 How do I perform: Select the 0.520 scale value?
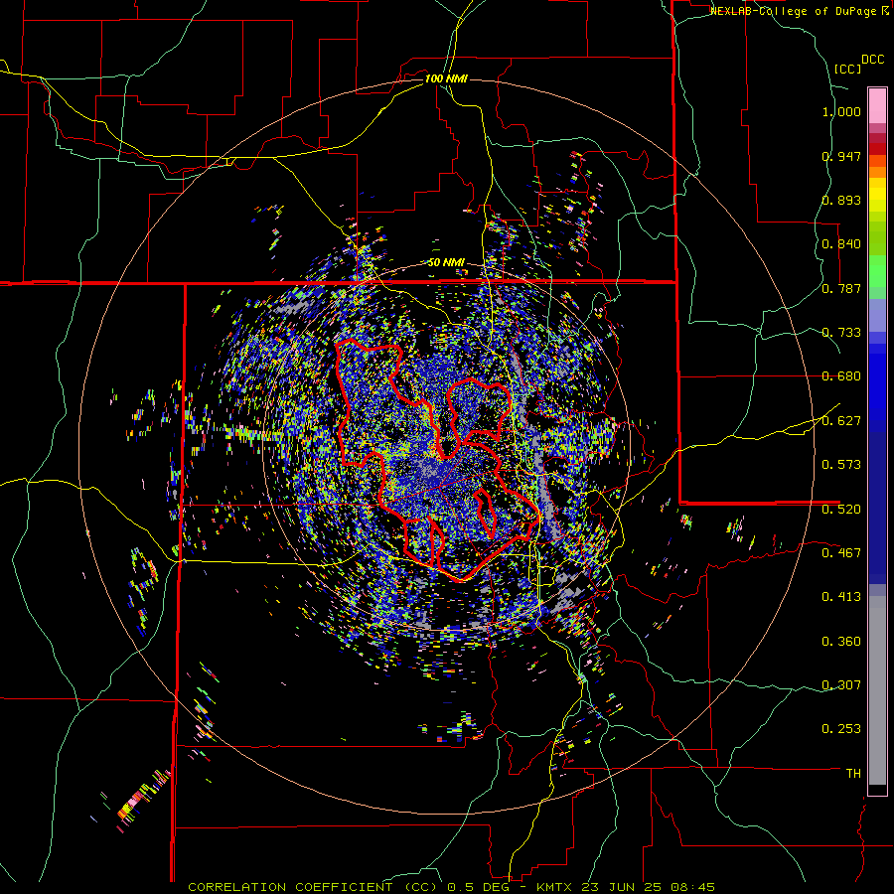(x=841, y=510)
